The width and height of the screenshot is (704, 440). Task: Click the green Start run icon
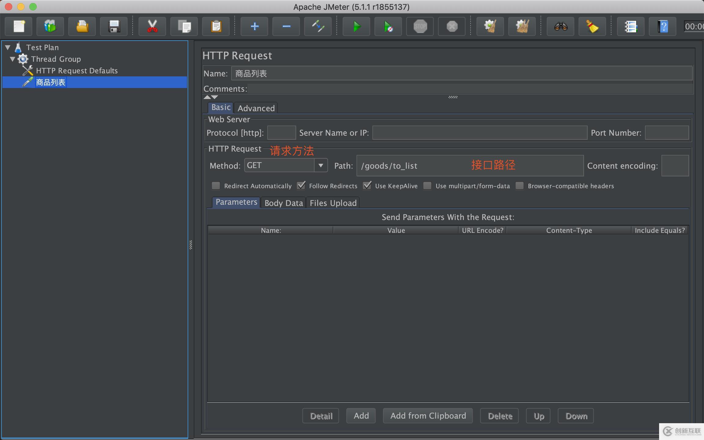[356, 27]
